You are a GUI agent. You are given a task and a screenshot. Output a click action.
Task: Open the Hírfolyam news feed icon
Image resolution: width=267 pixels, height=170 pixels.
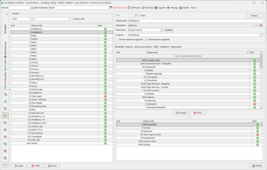tap(129, 8)
